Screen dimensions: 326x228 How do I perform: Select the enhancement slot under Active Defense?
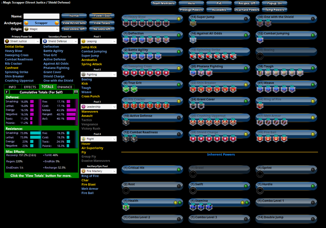126,122
